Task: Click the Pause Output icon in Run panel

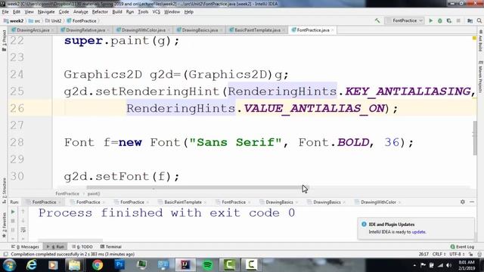Action: [13, 230]
